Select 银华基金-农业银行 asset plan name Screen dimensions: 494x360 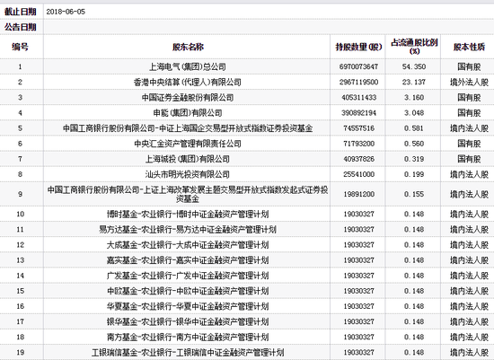(x=188, y=322)
